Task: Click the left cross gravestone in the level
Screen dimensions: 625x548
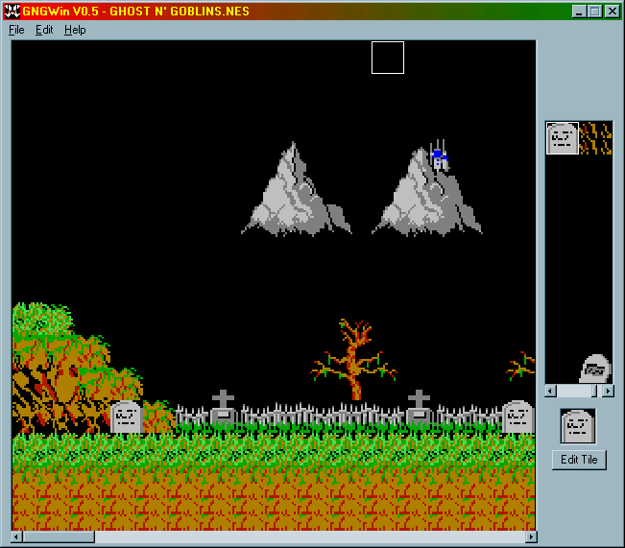Action: coord(223,407)
